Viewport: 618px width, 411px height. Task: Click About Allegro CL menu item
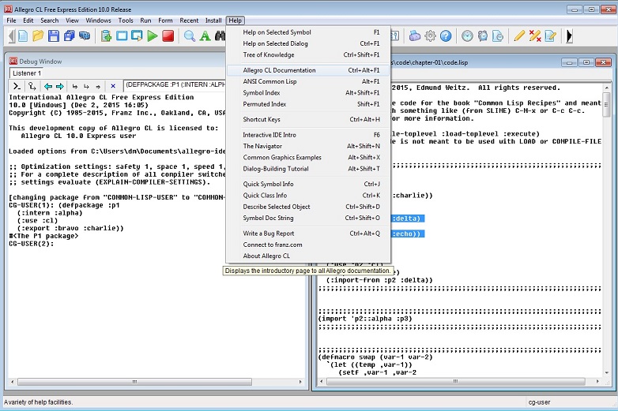(x=266, y=256)
